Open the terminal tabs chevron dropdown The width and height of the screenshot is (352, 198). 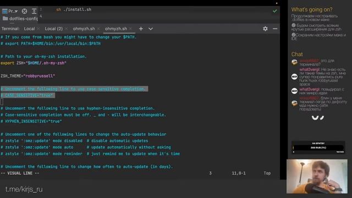pyautogui.click(x=151, y=29)
